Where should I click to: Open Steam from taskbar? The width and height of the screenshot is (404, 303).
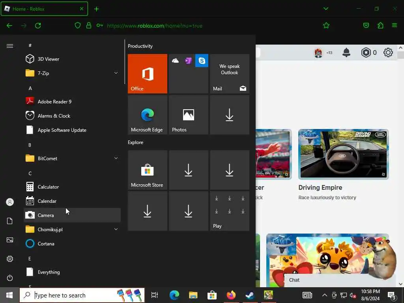coord(250,295)
